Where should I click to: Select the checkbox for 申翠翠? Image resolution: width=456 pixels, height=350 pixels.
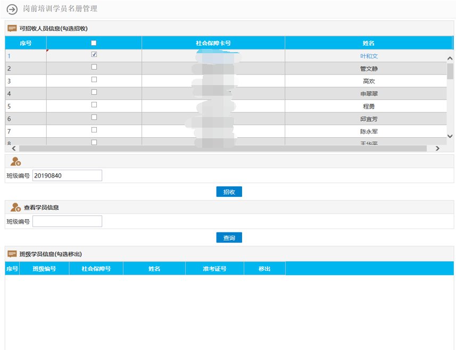pos(94,92)
